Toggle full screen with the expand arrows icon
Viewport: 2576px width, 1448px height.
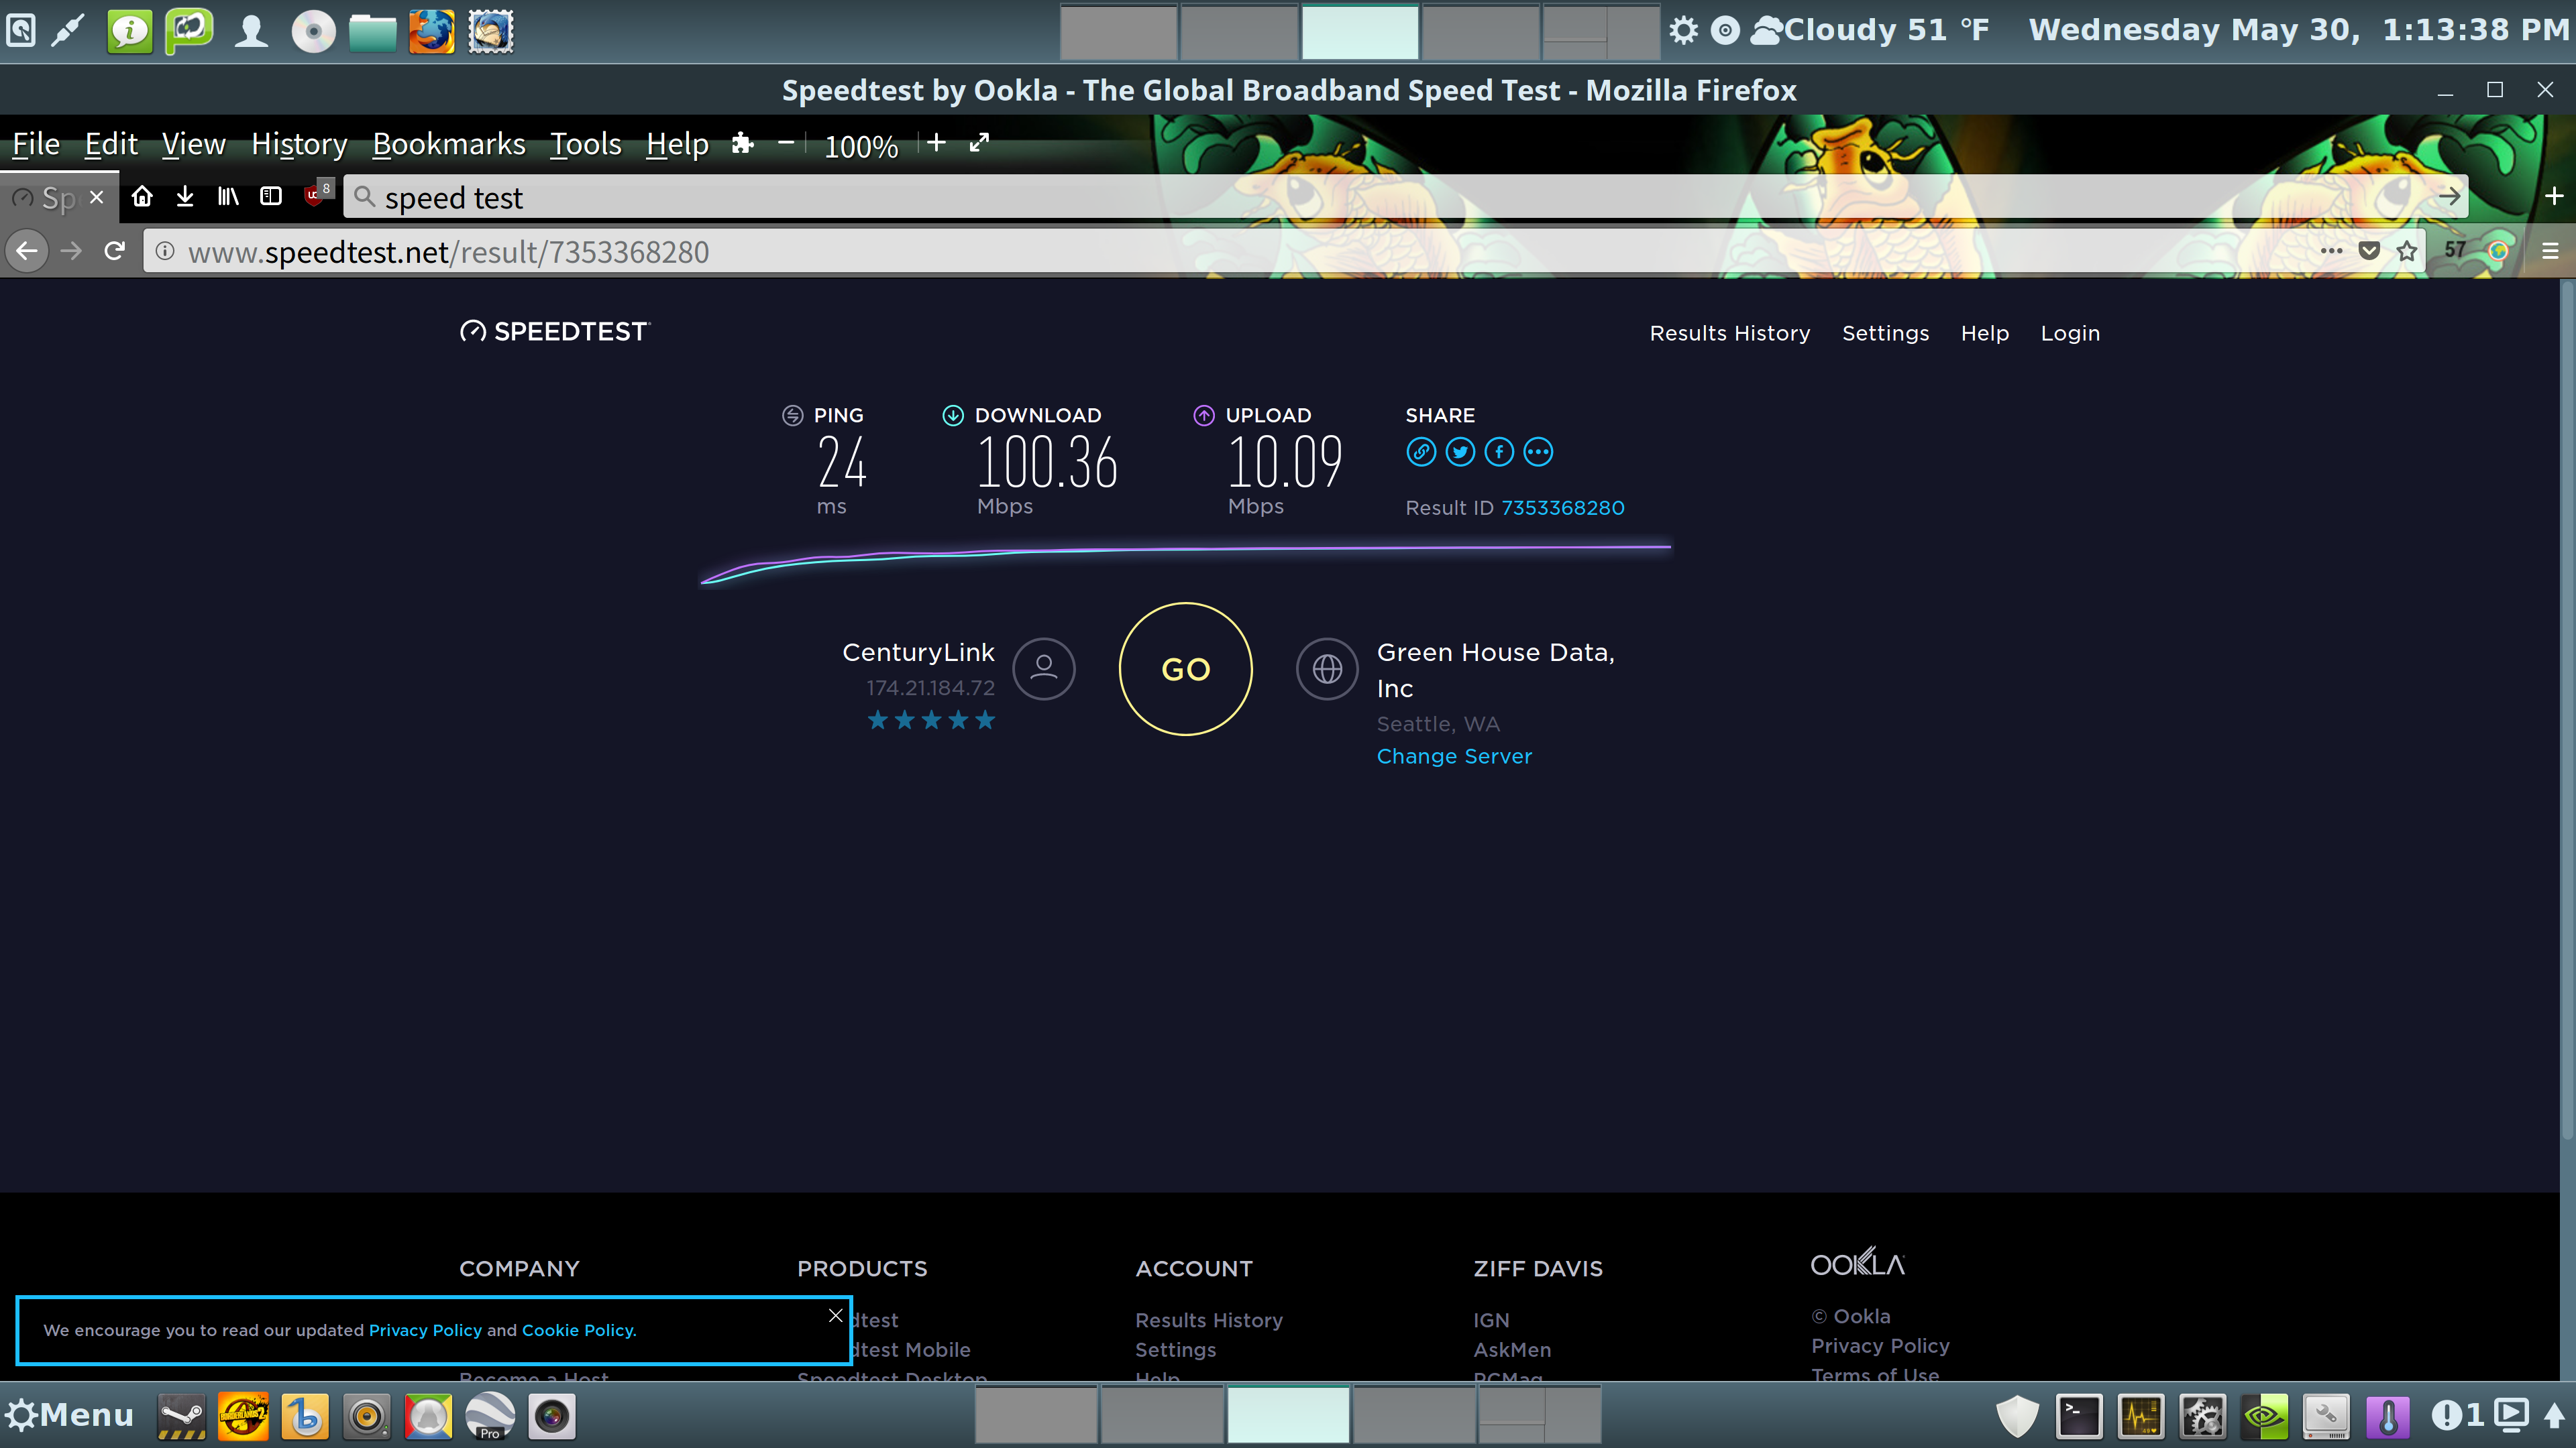(x=979, y=143)
